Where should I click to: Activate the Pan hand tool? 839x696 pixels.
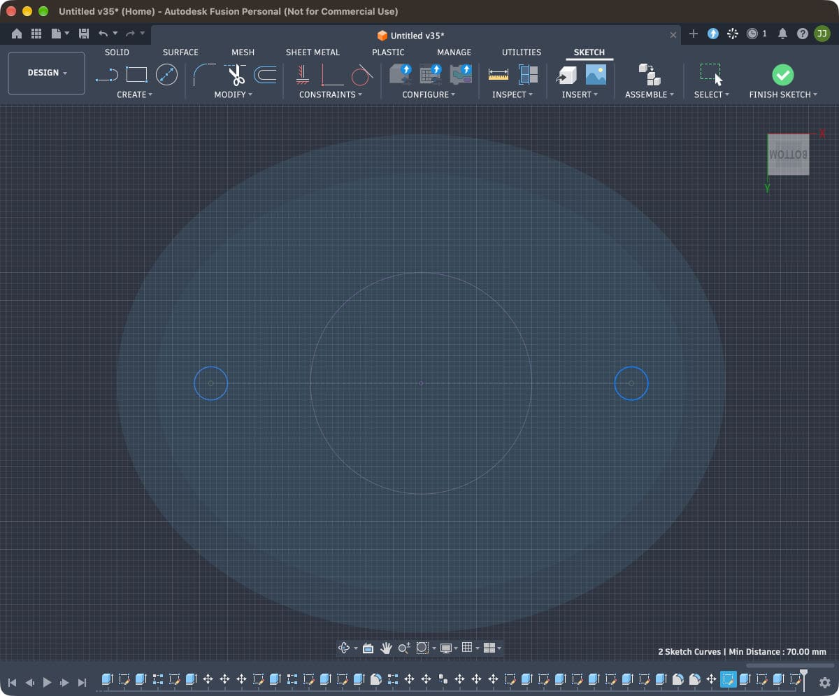point(386,648)
